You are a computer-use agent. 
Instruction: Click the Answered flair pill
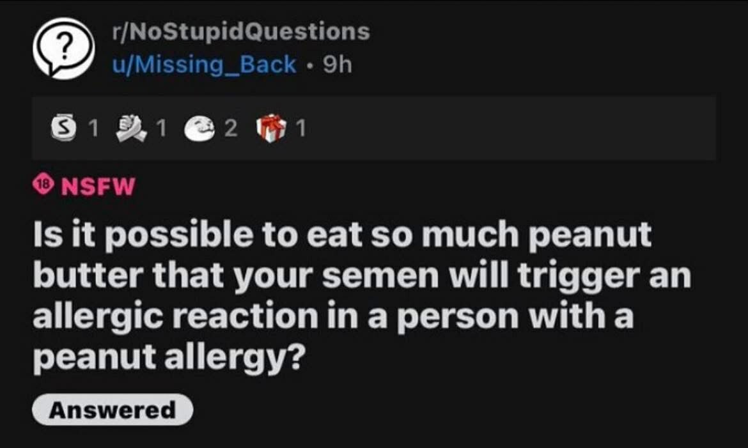(113, 410)
